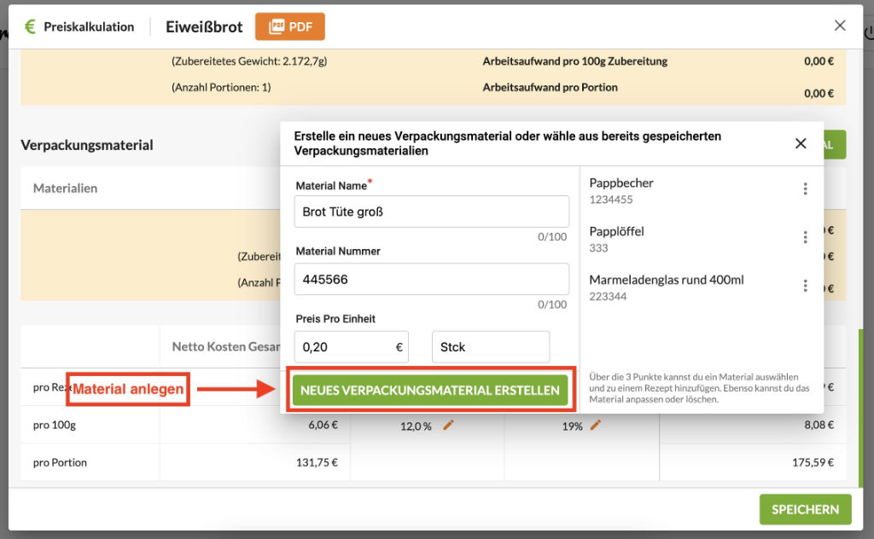Image resolution: width=874 pixels, height=539 pixels.
Task: Click the Preis Pro Einheit price field
Action: [343, 347]
